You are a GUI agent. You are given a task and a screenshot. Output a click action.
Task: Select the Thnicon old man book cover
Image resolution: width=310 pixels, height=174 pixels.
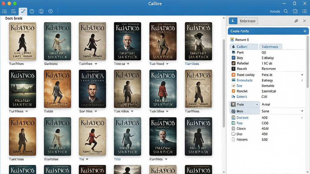pos(127,41)
